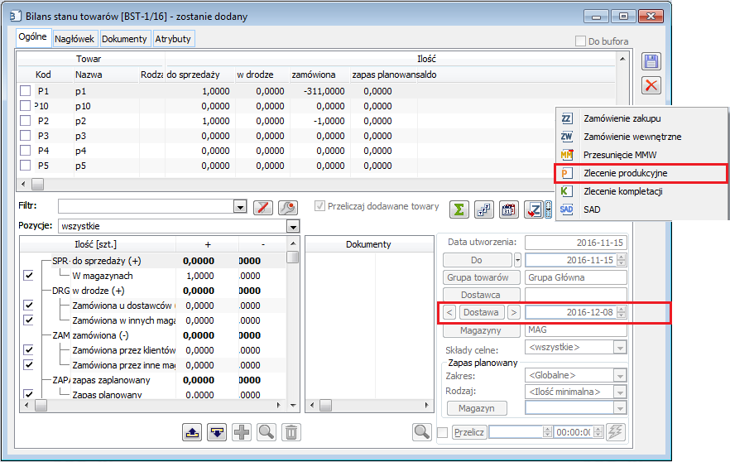The width and height of the screenshot is (730, 462).
Task: Uncheck the 'W magazynach' checkbox
Action: [28, 276]
